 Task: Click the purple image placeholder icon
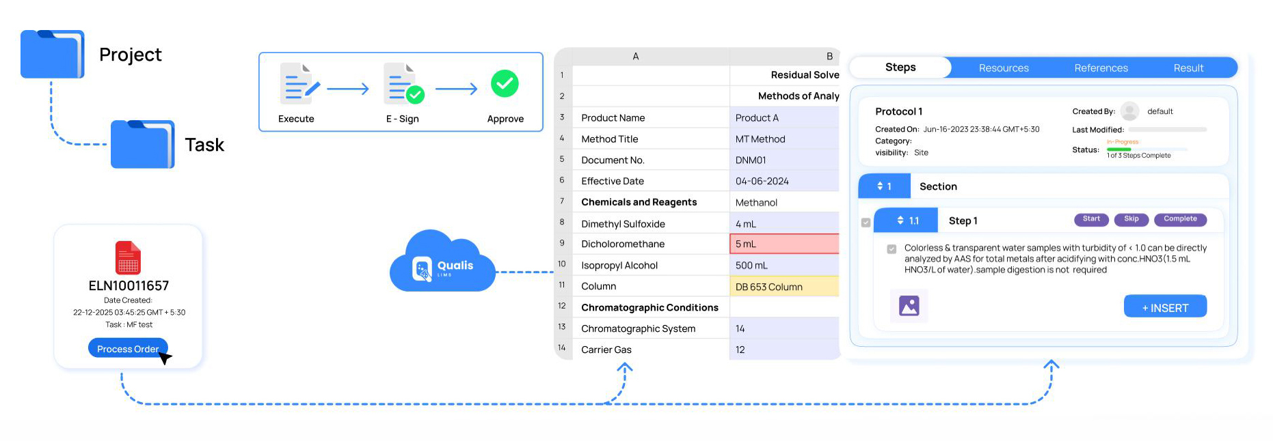tap(909, 306)
